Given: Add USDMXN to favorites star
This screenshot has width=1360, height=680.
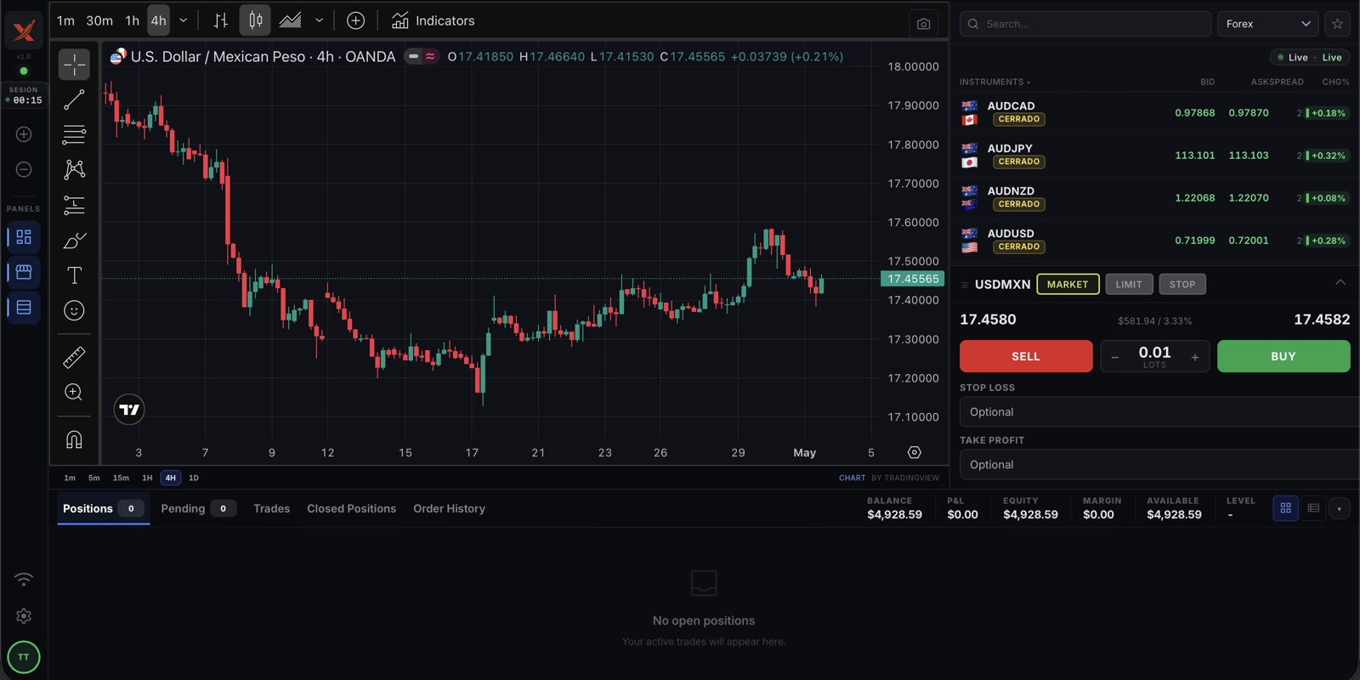Looking at the screenshot, I should (1337, 24).
